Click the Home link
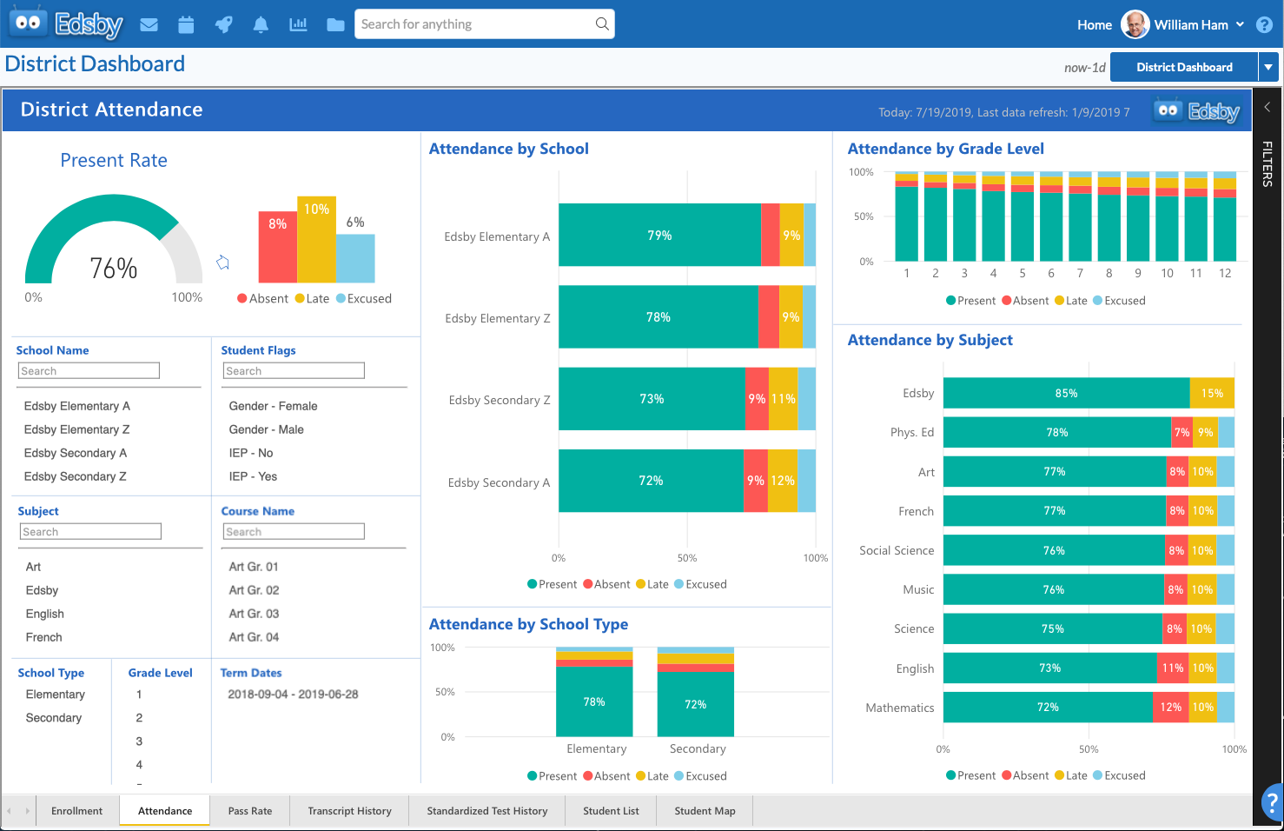Image resolution: width=1284 pixels, height=831 pixels. point(1094,25)
